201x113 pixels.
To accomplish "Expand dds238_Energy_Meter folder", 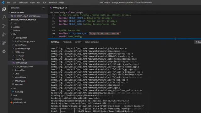I will (x=13, y=41).
